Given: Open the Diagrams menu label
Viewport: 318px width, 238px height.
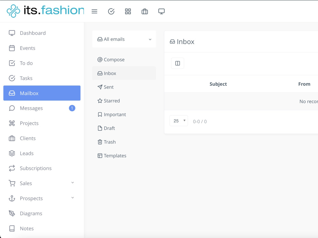Looking at the screenshot, I should (x=31, y=214).
